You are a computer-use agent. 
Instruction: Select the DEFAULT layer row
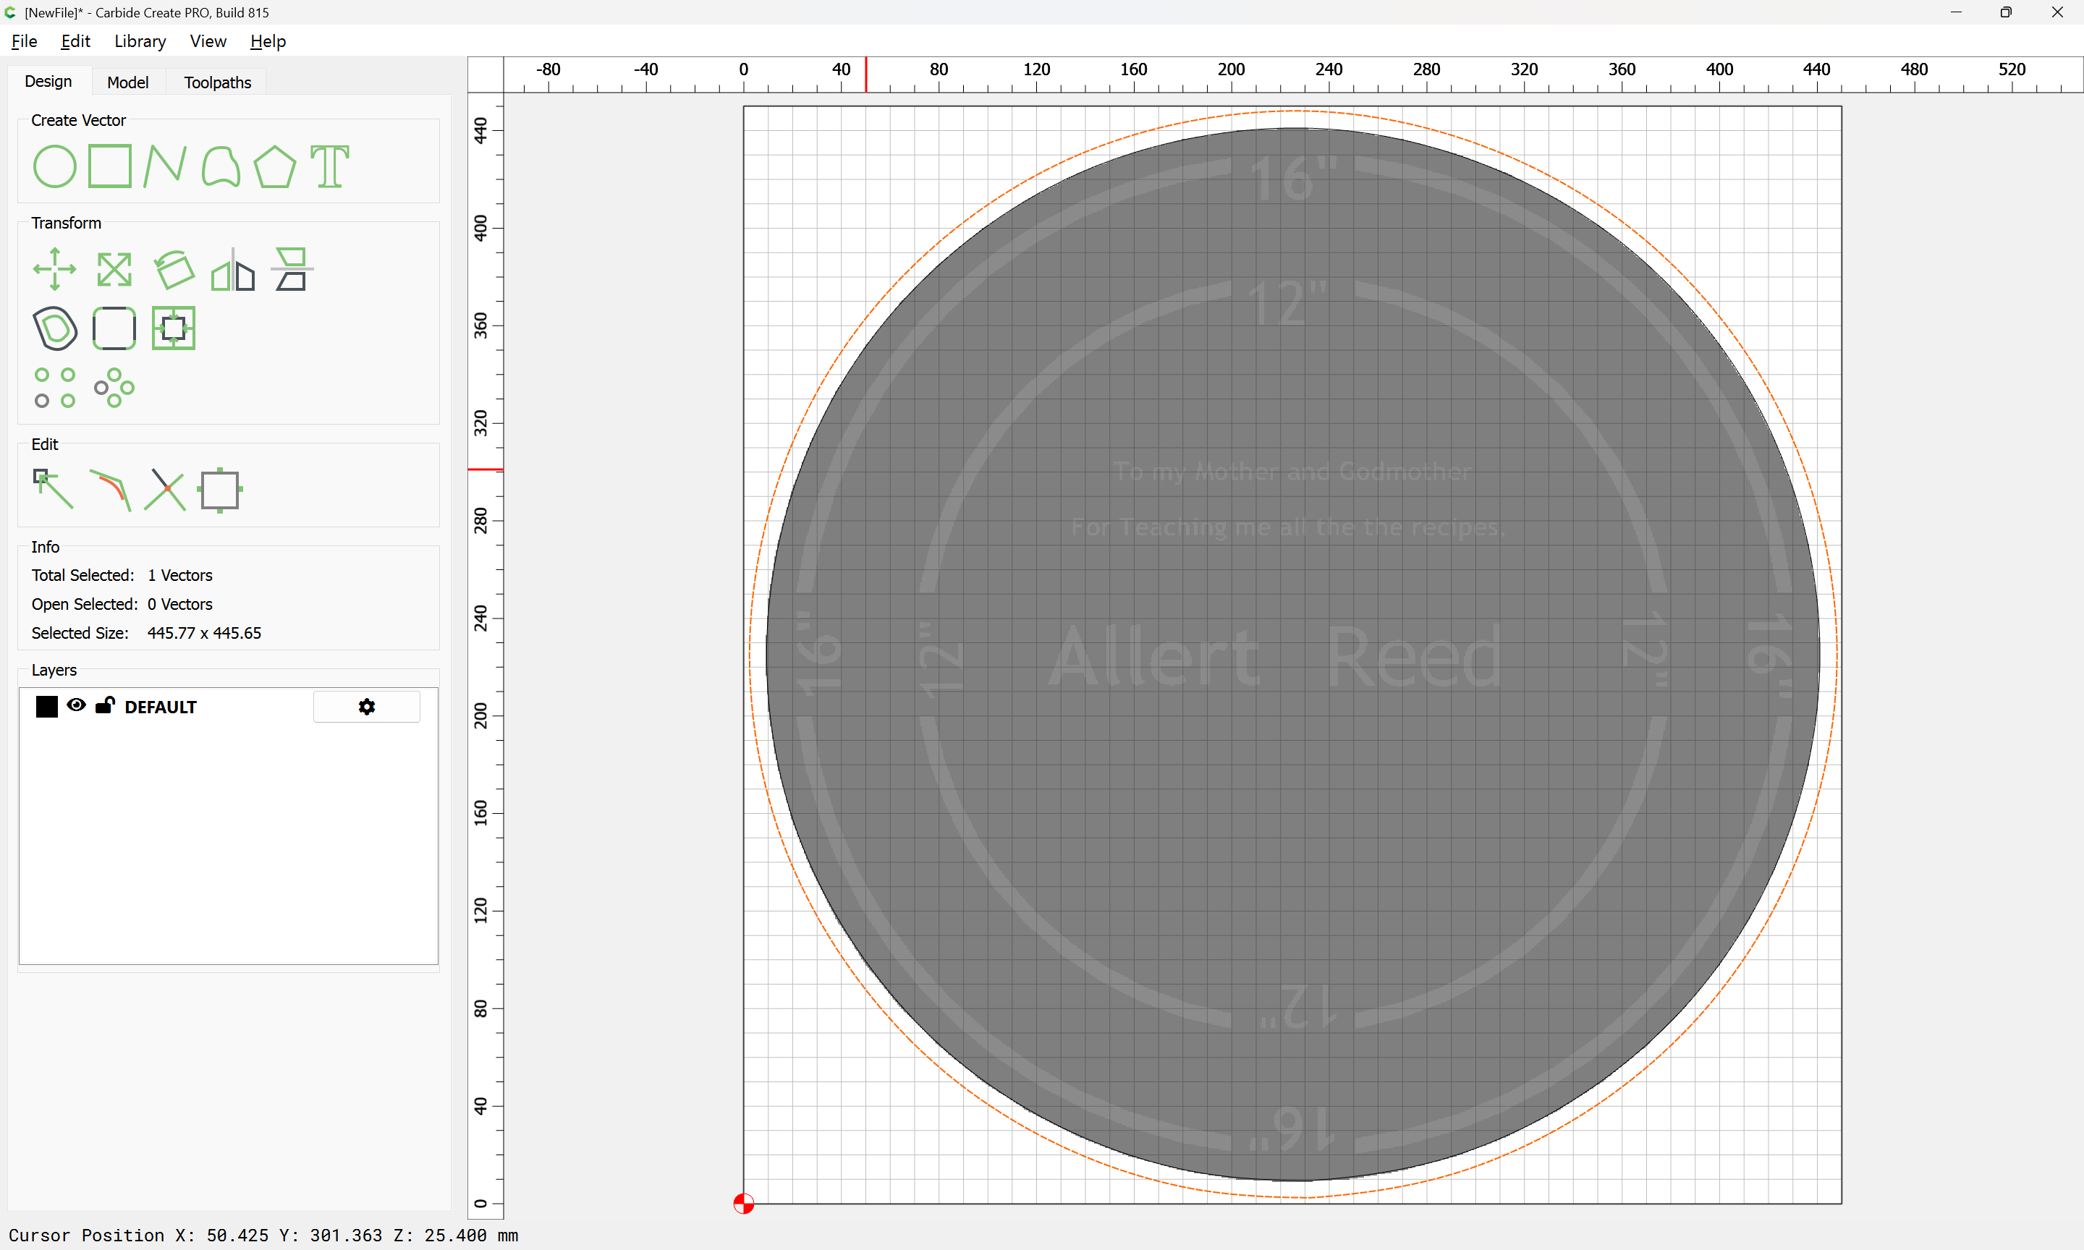(228, 707)
